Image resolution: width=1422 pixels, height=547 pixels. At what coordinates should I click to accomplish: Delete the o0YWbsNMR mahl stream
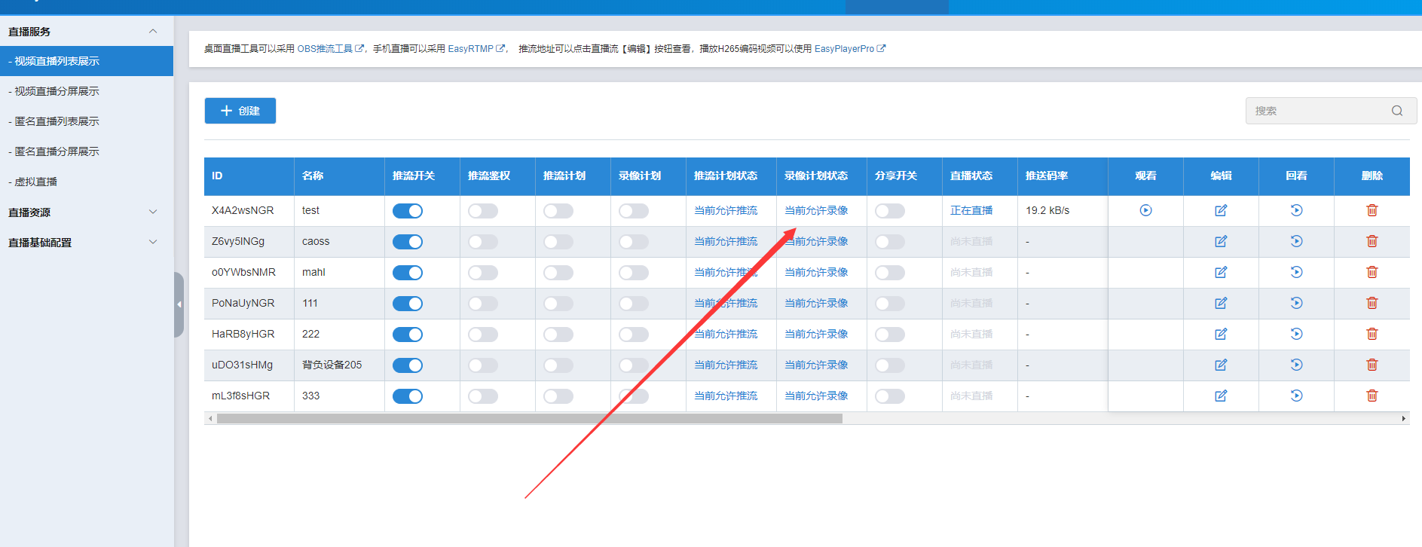pos(1372,272)
